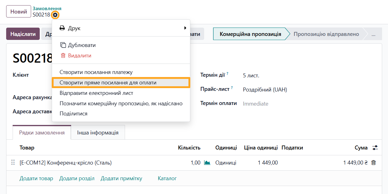Click the unit price 1 449,00
This screenshot has height=194, width=388.
coord(268,163)
